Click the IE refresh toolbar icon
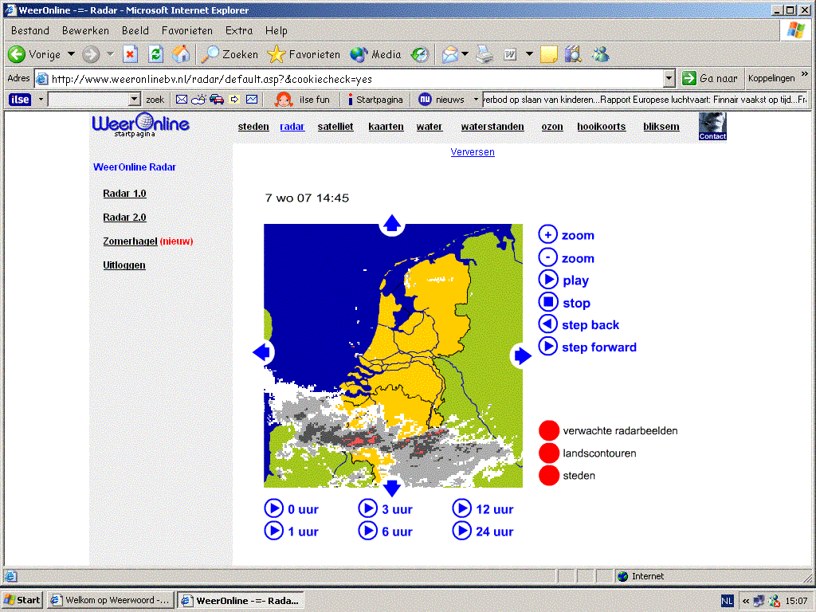 click(155, 54)
